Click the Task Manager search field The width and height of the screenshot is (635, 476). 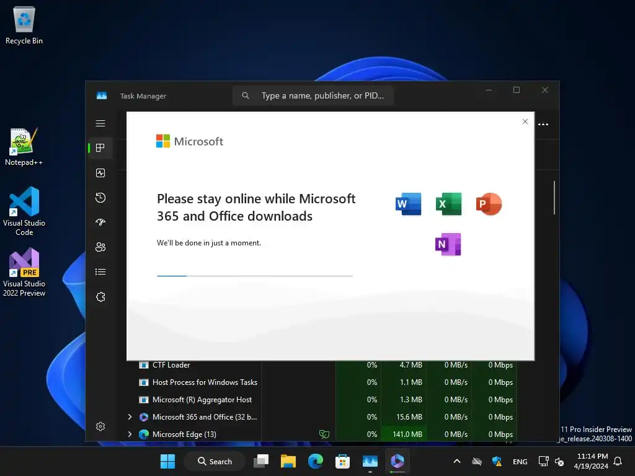pos(313,95)
